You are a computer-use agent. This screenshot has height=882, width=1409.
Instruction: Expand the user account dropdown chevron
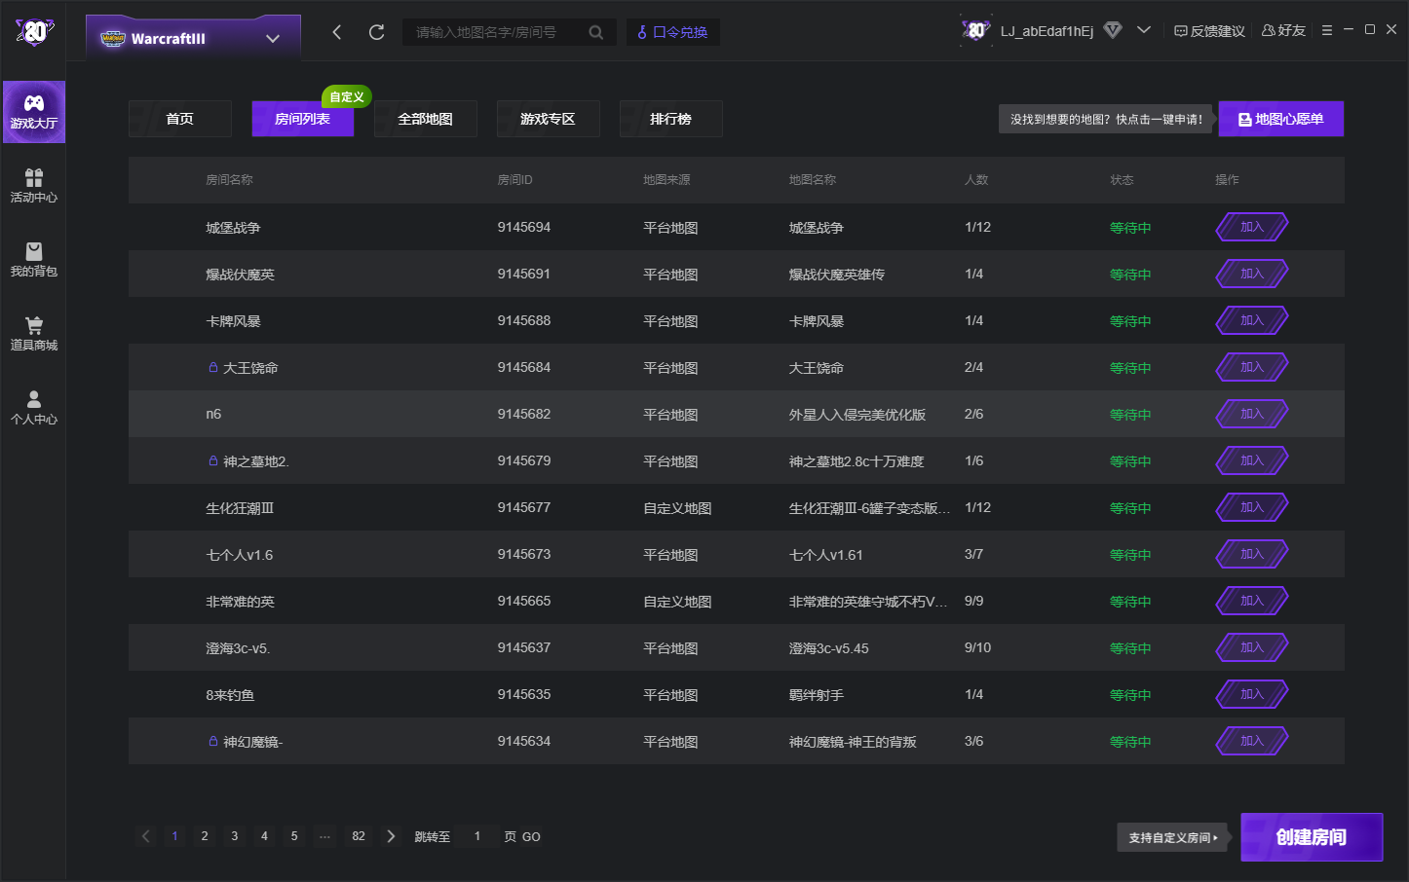click(x=1144, y=30)
